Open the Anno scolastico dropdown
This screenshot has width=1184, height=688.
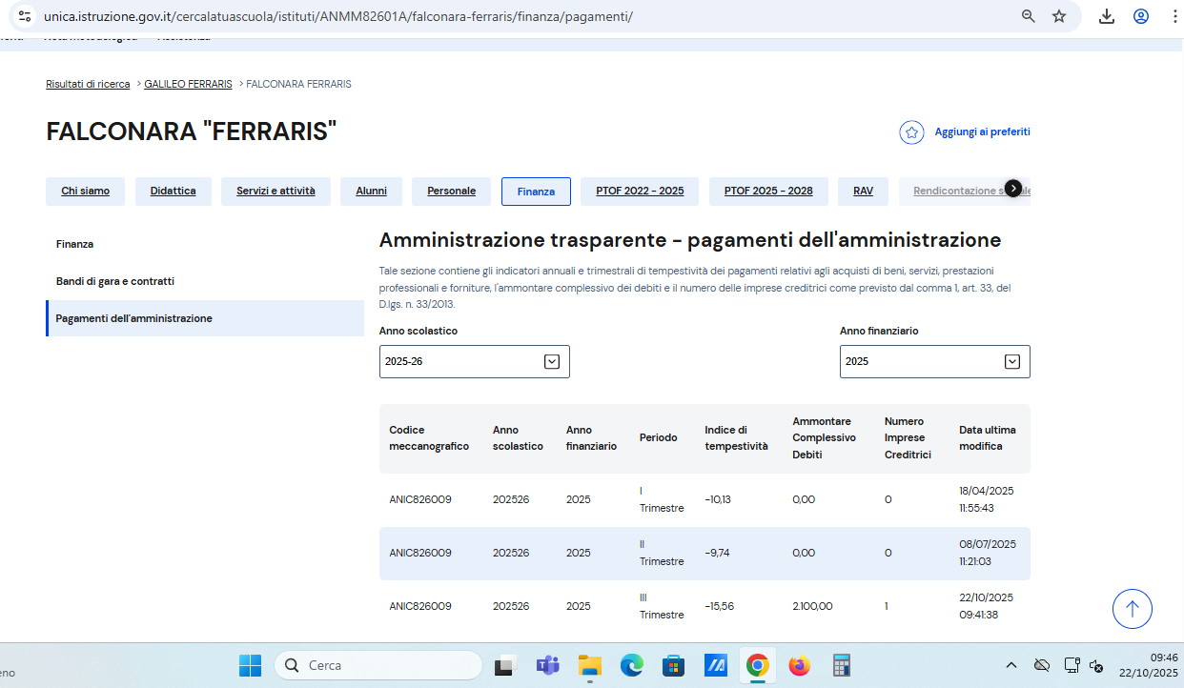474,361
